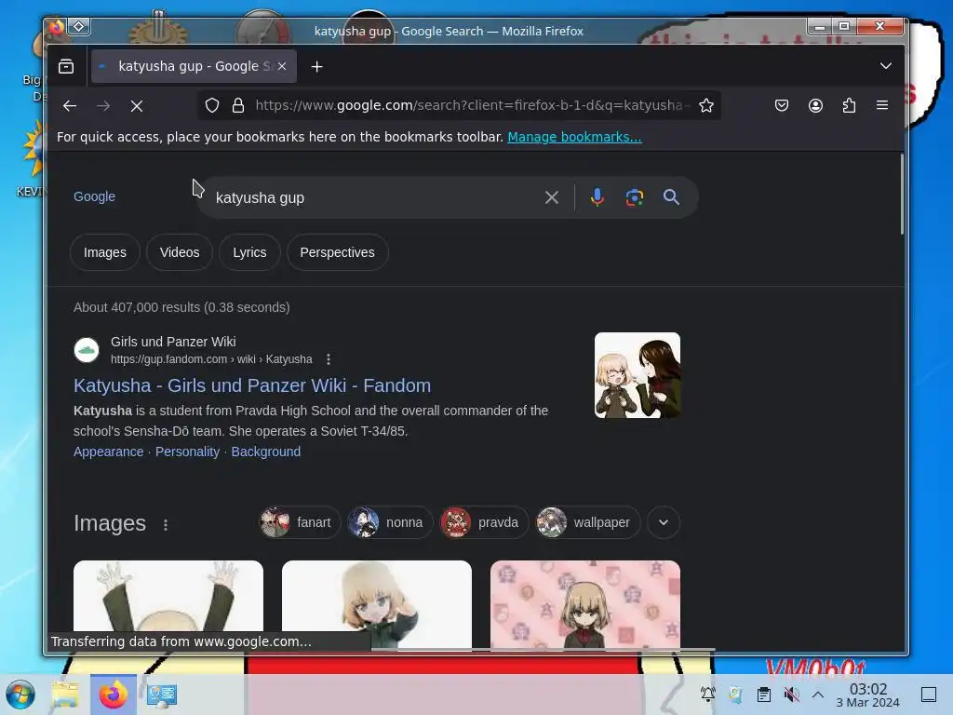List all tabs dropdown arrow
The width and height of the screenshot is (953, 715).
click(886, 66)
